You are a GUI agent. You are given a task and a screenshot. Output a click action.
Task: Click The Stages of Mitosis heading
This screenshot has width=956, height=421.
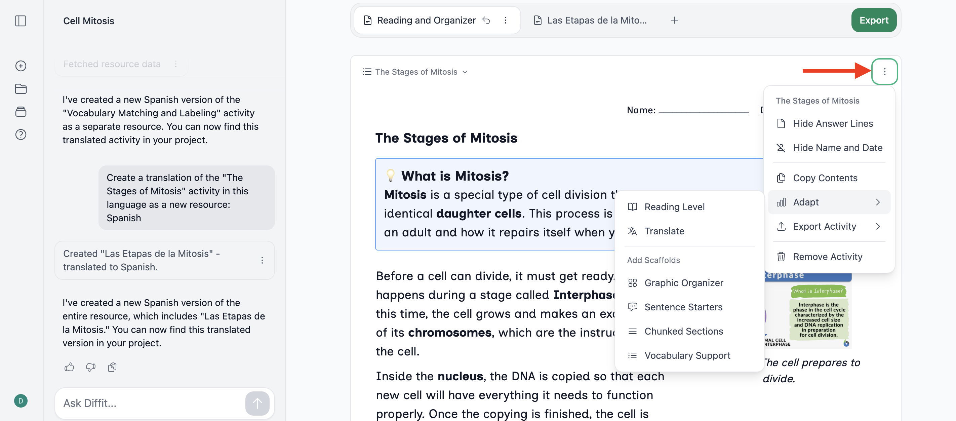click(446, 138)
